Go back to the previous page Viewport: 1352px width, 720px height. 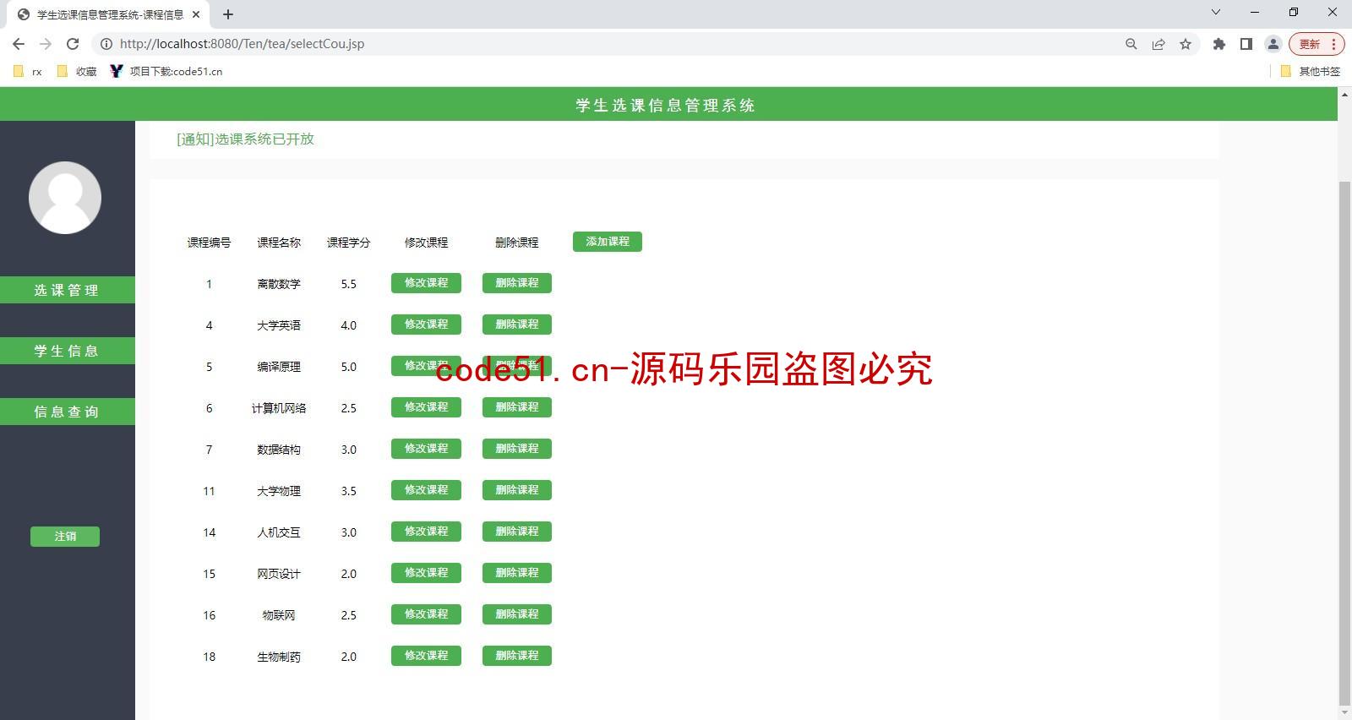[19, 44]
